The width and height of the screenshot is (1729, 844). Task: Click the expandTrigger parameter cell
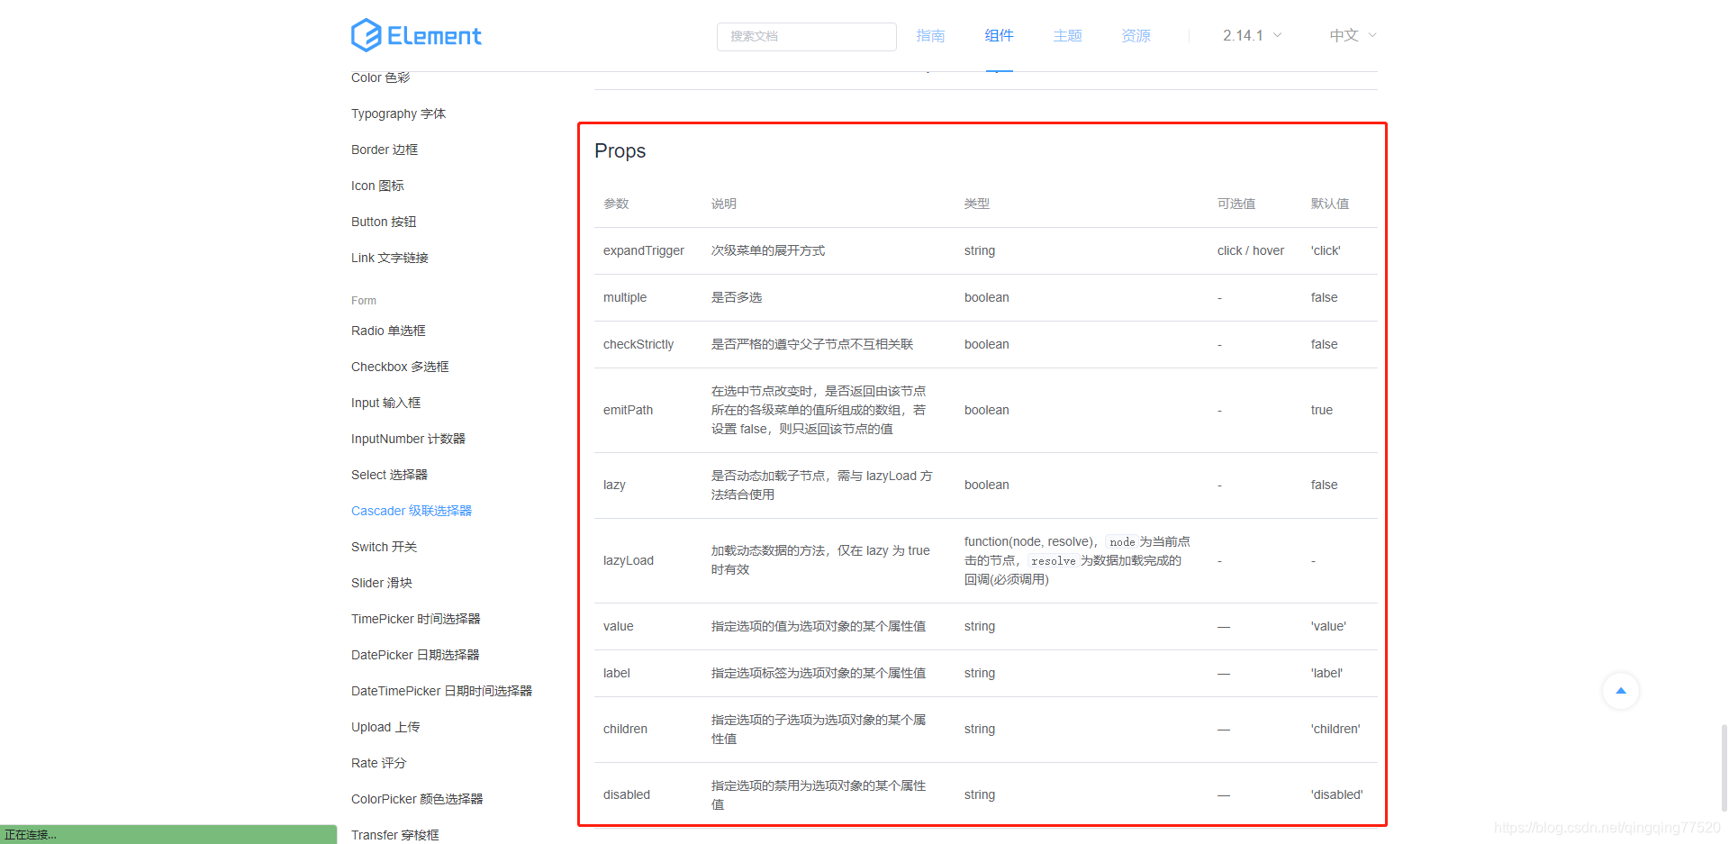point(644,250)
